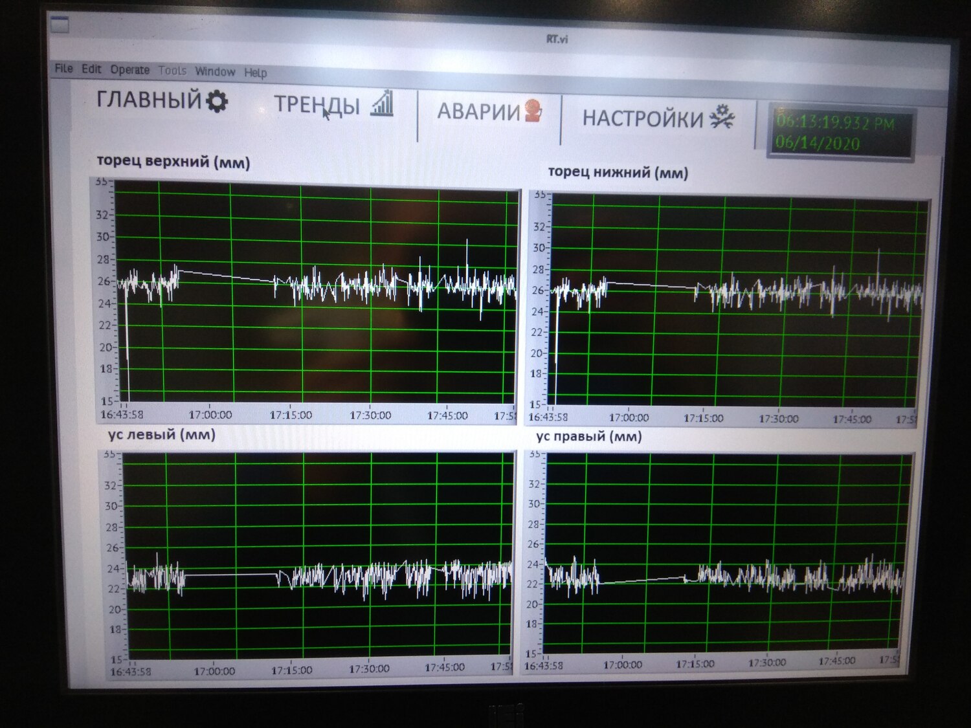The image size is (971, 728).
Task: Open the File menu
Action: (63, 68)
